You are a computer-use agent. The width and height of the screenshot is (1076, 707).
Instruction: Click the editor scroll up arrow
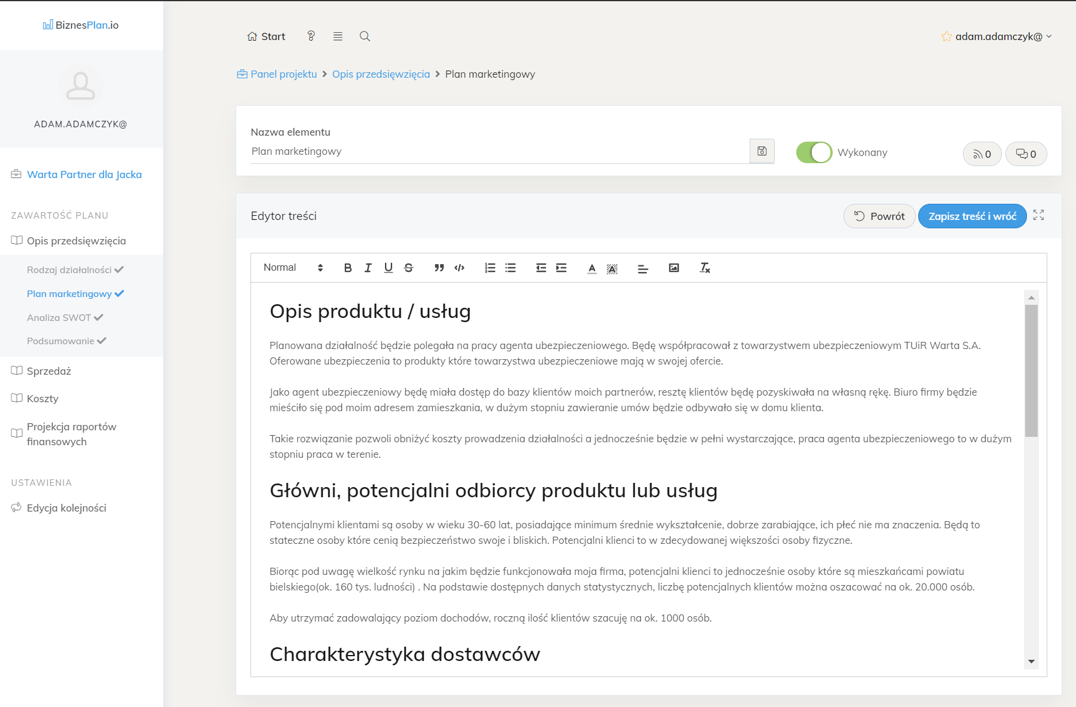point(1031,297)
